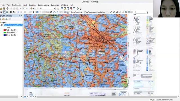
Task: Toggle Peta Tasikmalaya layer visibility checkbox
Action: click(x=2, y=25)
